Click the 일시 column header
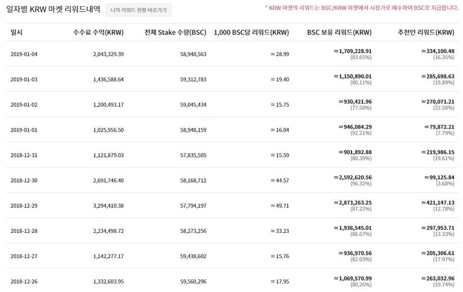463x292 pixels. coord(17,32)
